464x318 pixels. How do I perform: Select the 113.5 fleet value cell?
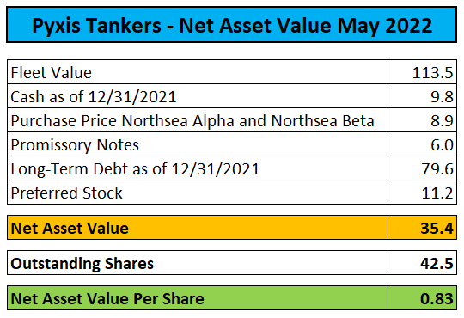422,72
